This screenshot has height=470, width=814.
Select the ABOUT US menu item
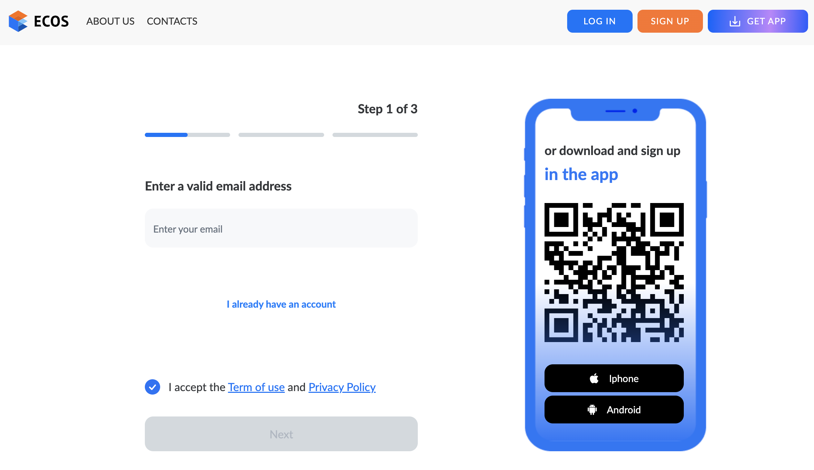(x=111, y=21)
